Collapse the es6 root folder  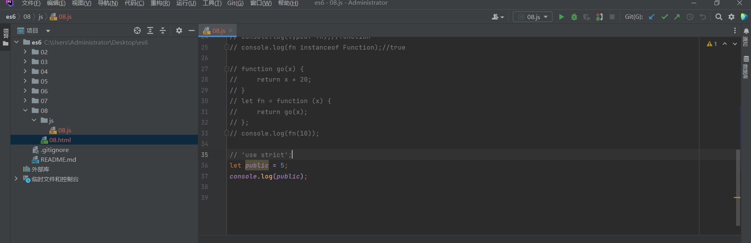(16, 42)
